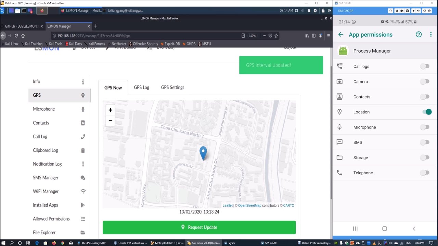
Task: Open Allowed Permissions in the sidebar
Action: tap(59, 219)
